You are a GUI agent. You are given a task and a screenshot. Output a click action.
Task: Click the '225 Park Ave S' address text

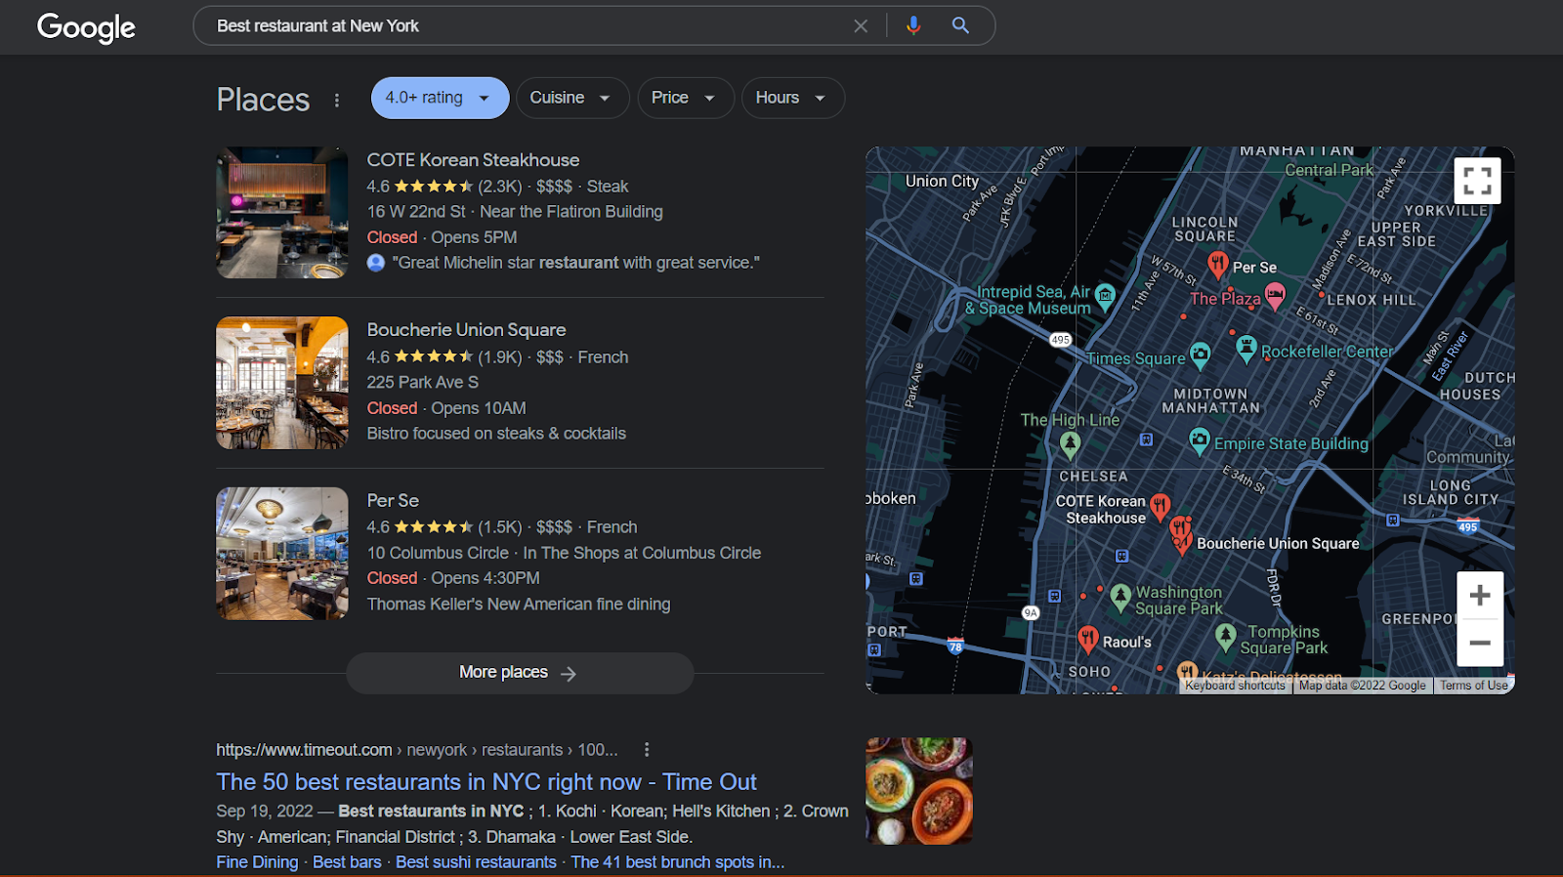[423, 383]
